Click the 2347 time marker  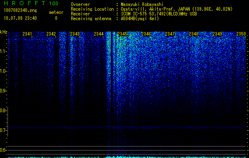170,34
